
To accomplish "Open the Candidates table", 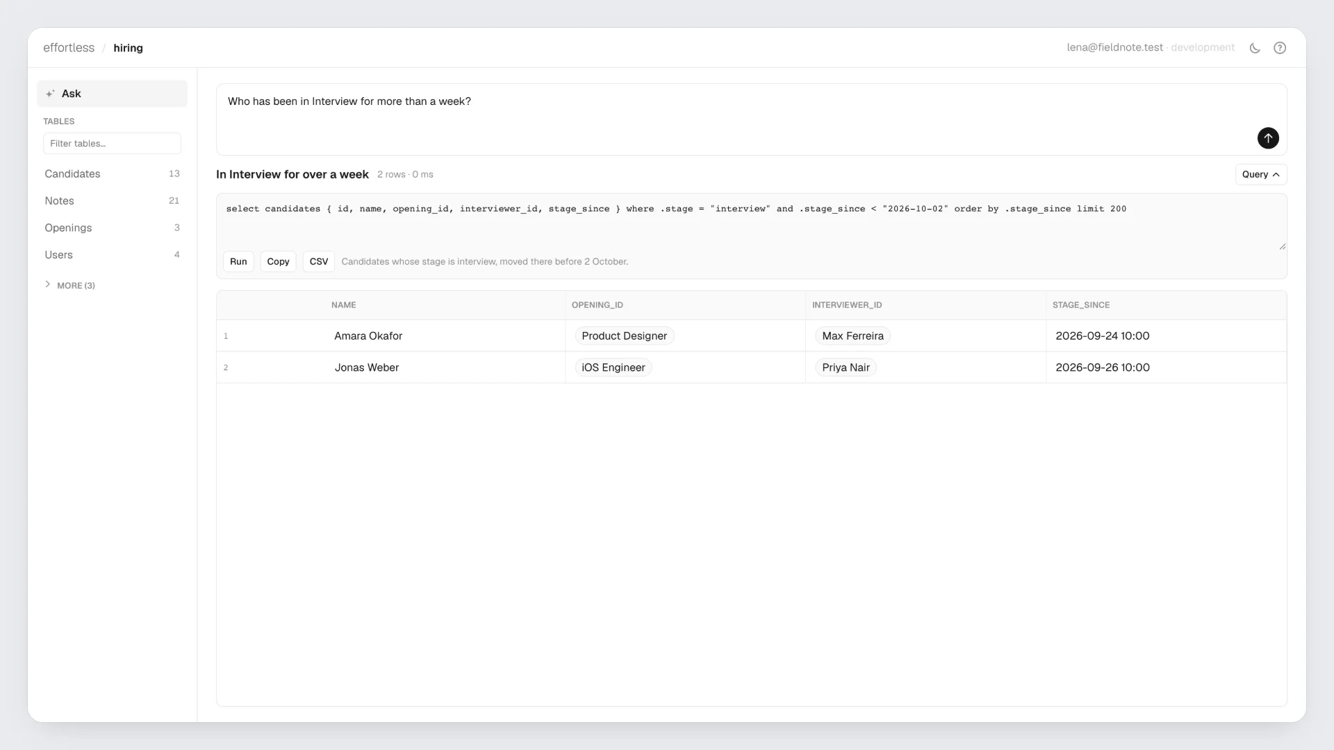I will (x=112, y=174).
